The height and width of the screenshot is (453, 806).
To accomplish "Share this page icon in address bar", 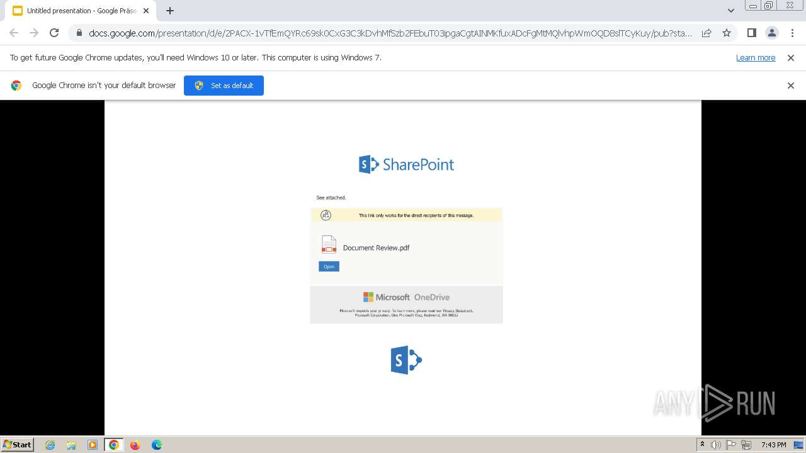I will click(707, 33).
